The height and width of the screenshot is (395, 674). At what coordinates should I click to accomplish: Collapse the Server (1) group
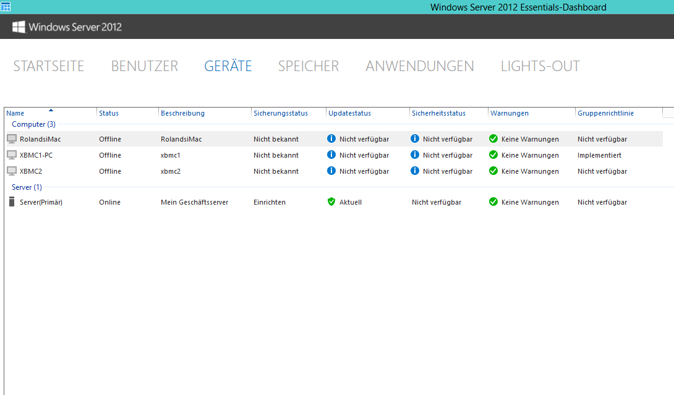(27, 187)
